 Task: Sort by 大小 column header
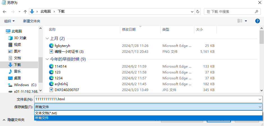(199, 30)
